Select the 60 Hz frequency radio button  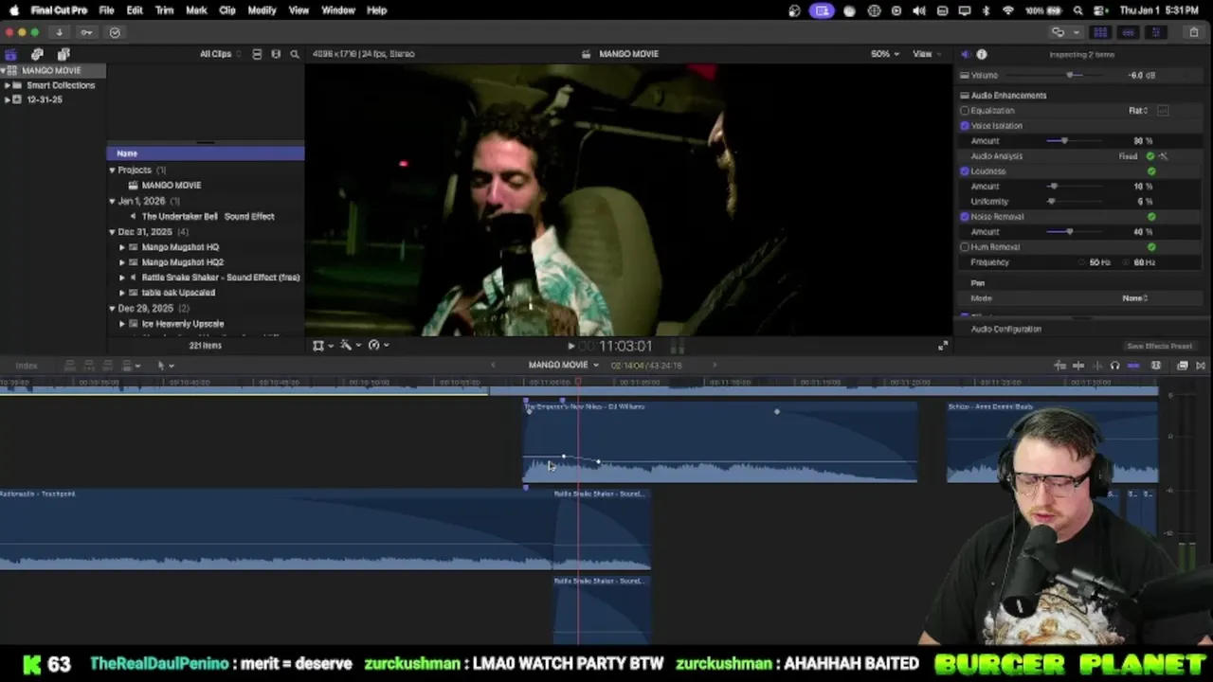click(x=1127, y=262)
